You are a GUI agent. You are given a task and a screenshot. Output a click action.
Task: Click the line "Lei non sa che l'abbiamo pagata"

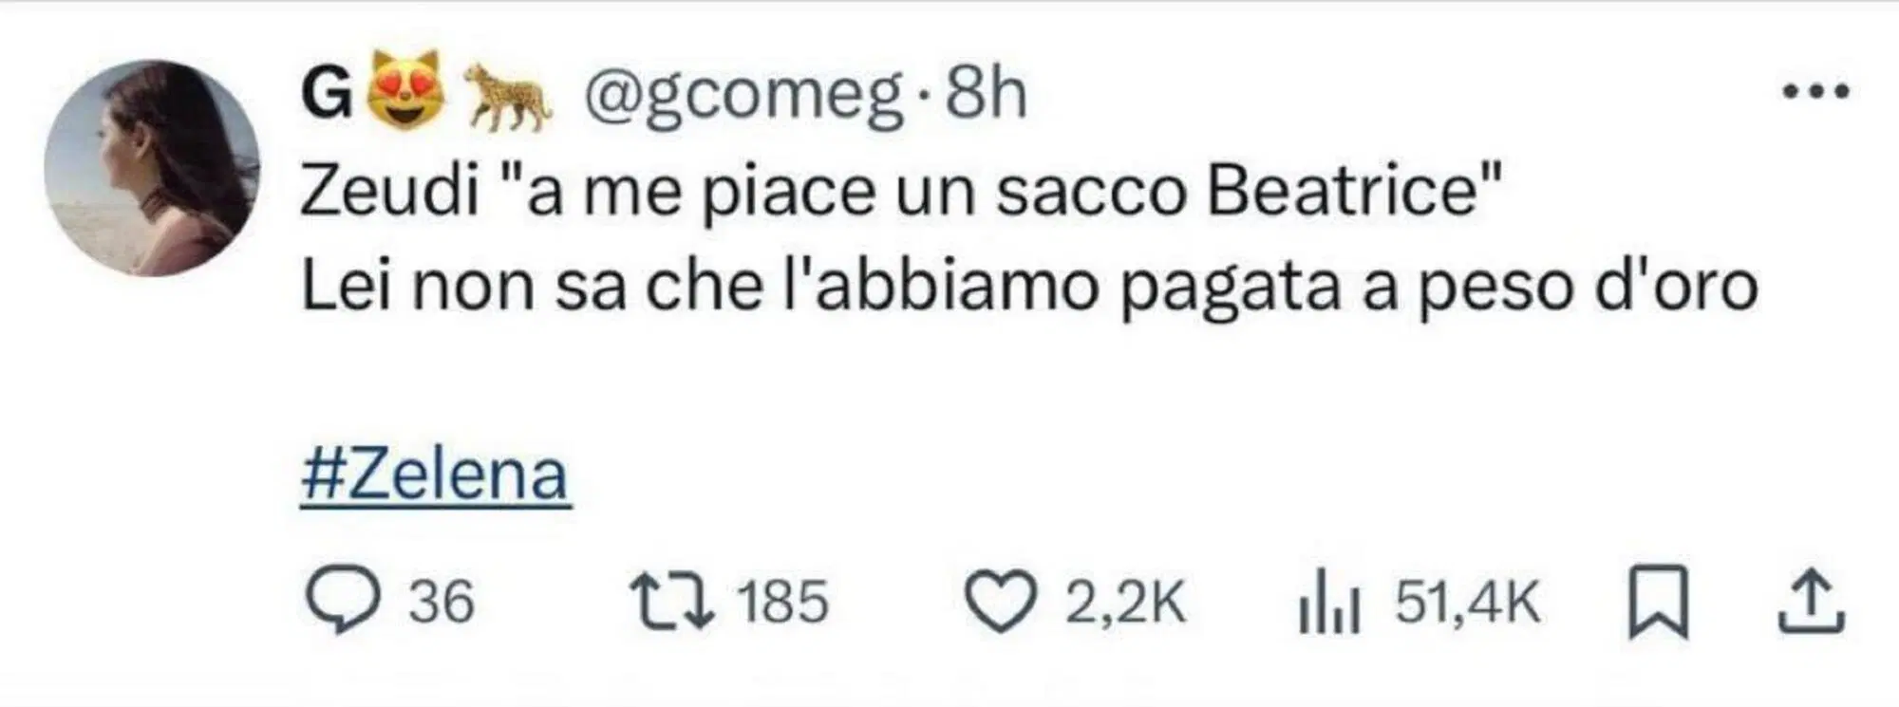1028,287
